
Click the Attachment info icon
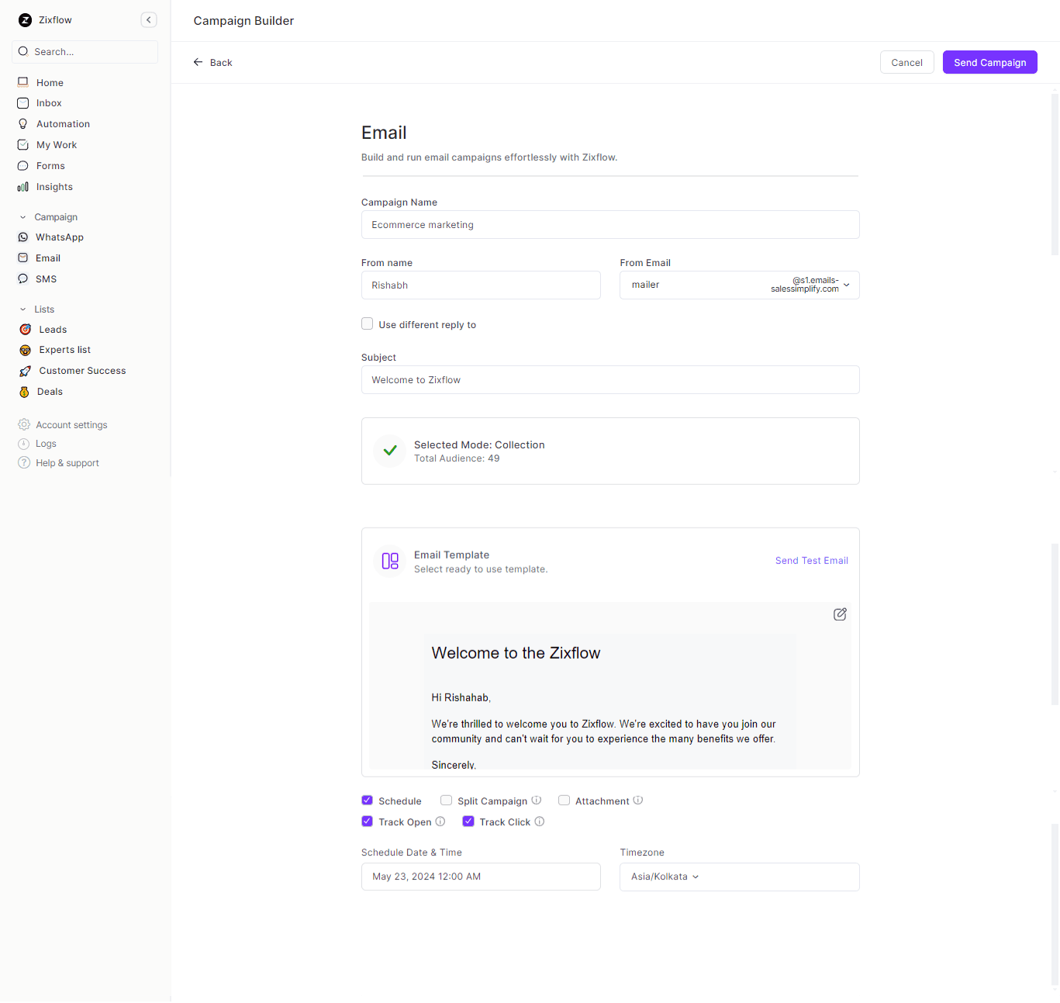pyautogui.click(x=638, y=801)
